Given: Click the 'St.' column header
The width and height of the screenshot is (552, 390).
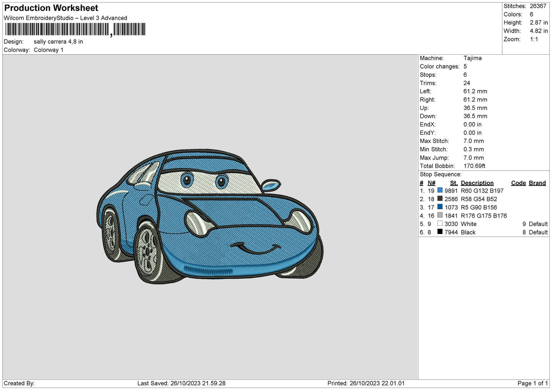Looking at the screenshot, I should pos(454,183).
